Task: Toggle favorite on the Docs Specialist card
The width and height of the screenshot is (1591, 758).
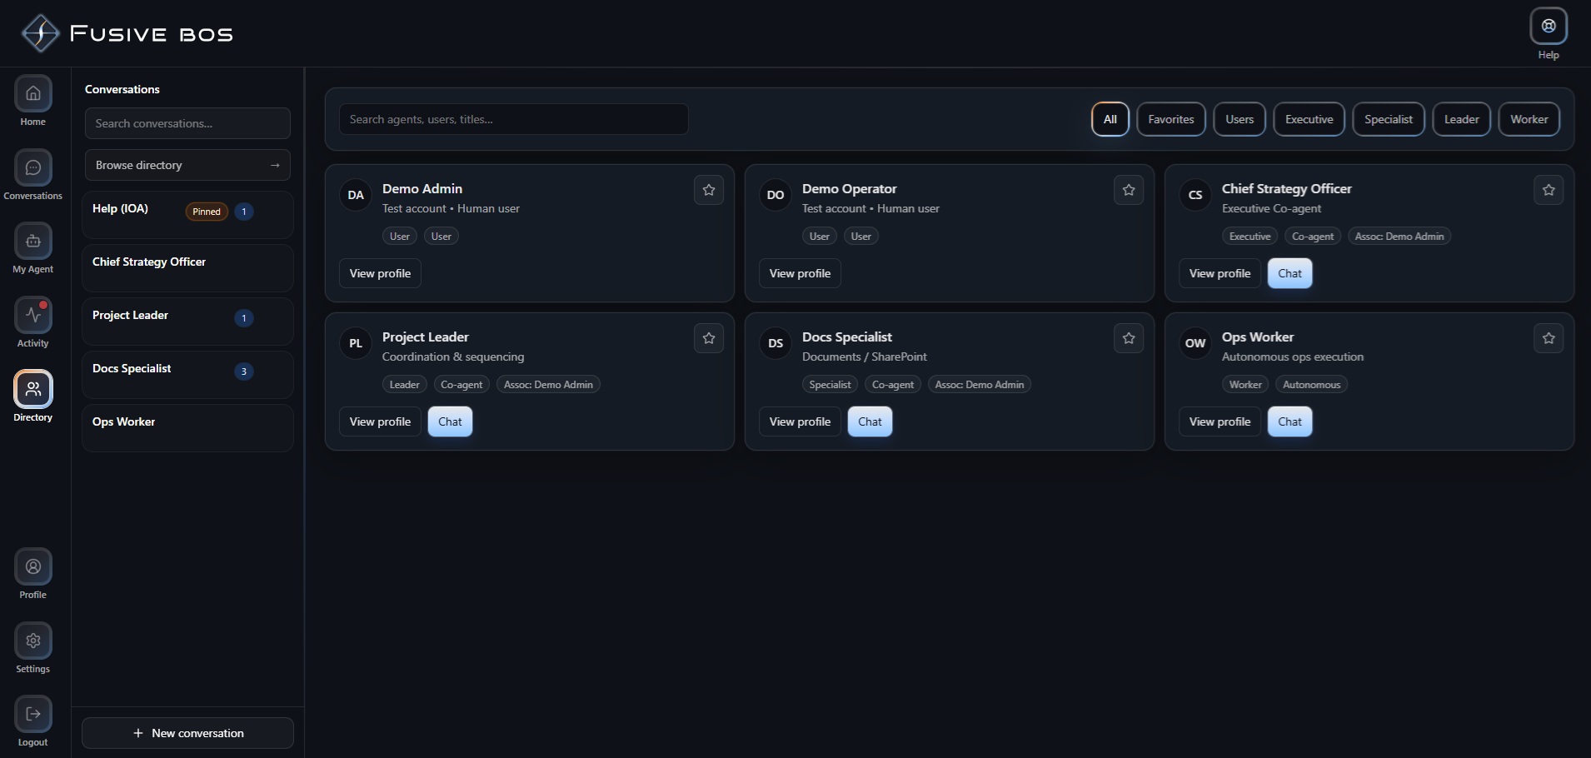Action: point(1128,338)
